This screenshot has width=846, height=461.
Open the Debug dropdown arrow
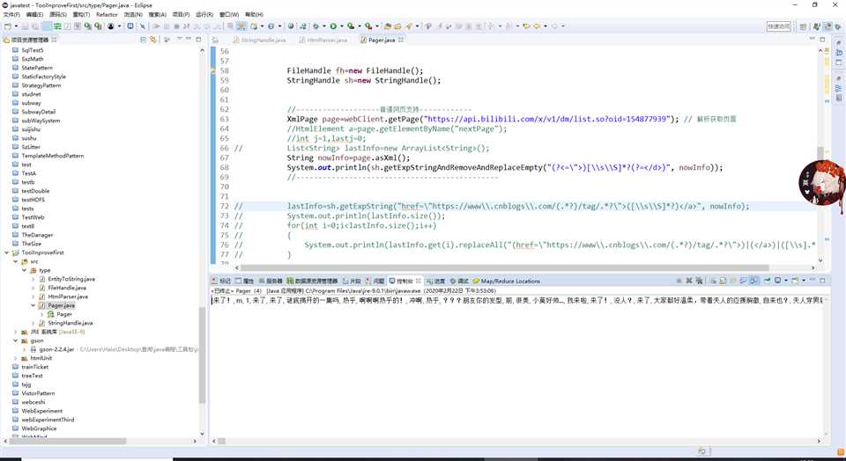pyautogui.click(x=323, y=26)
